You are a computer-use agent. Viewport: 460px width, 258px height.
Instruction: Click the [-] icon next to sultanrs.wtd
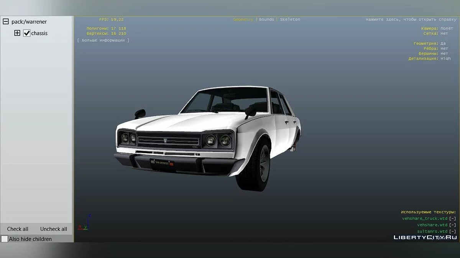click(453, 231)
